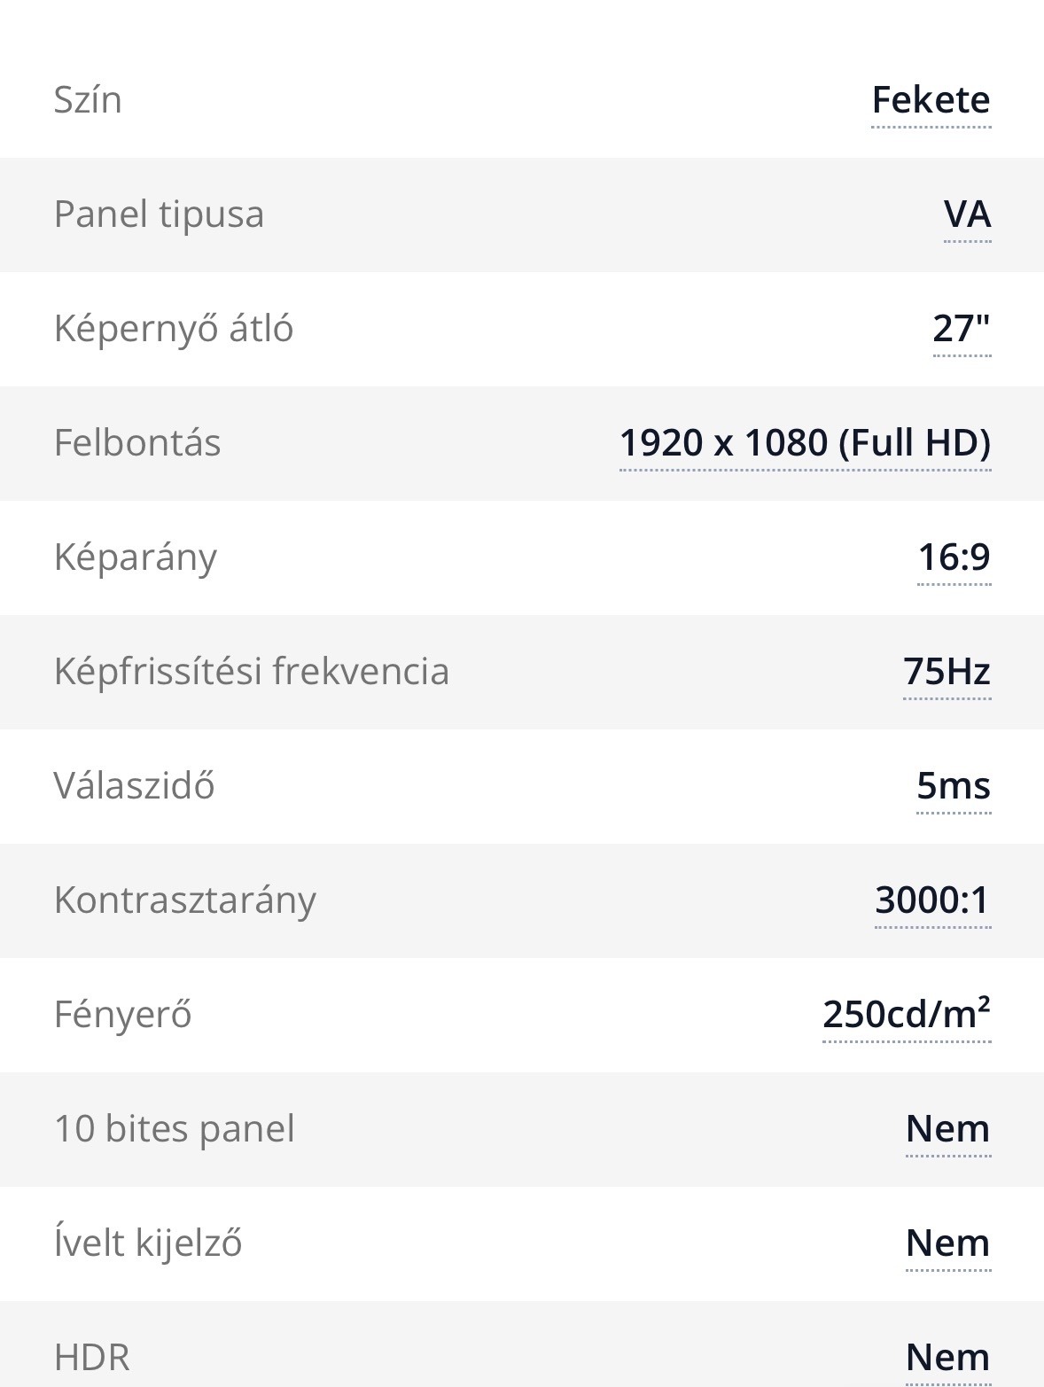Select the "Válaszidő" row label
The width and height of the screenshot is (1044, 1387).
point(134,786)
